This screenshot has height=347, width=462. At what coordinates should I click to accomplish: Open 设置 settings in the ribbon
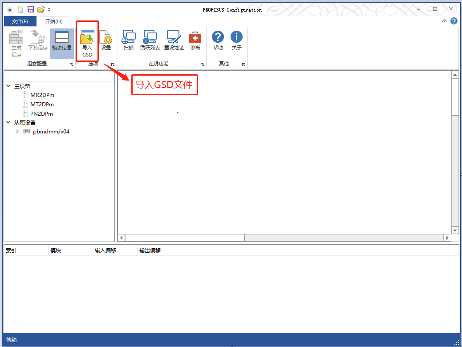106,41
